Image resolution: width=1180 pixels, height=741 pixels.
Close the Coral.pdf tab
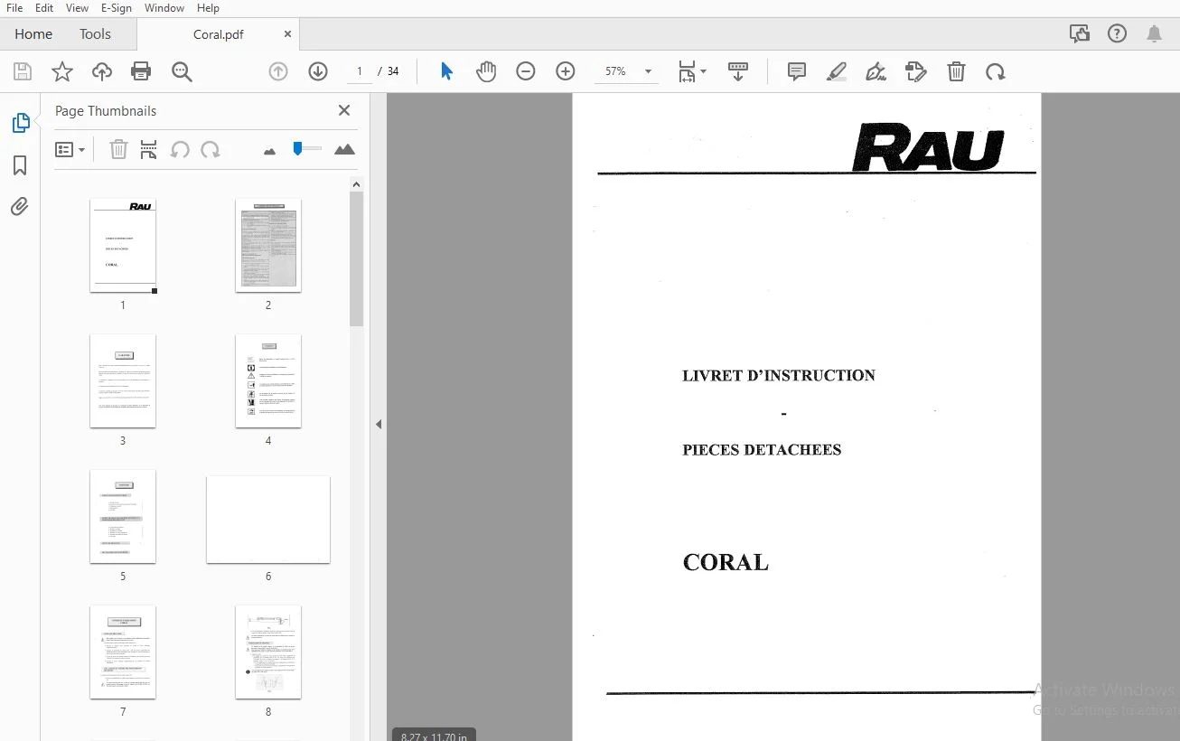tap(287, 34)
